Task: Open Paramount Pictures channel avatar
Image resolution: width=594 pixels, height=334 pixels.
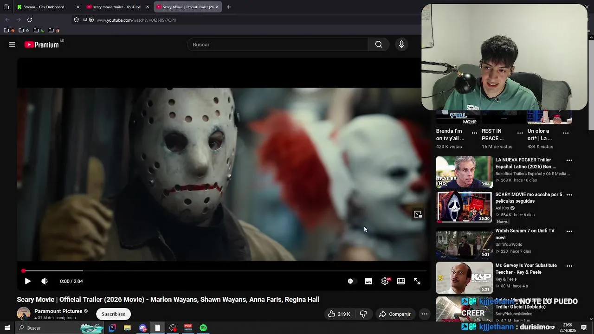Action: click(24, 314)
